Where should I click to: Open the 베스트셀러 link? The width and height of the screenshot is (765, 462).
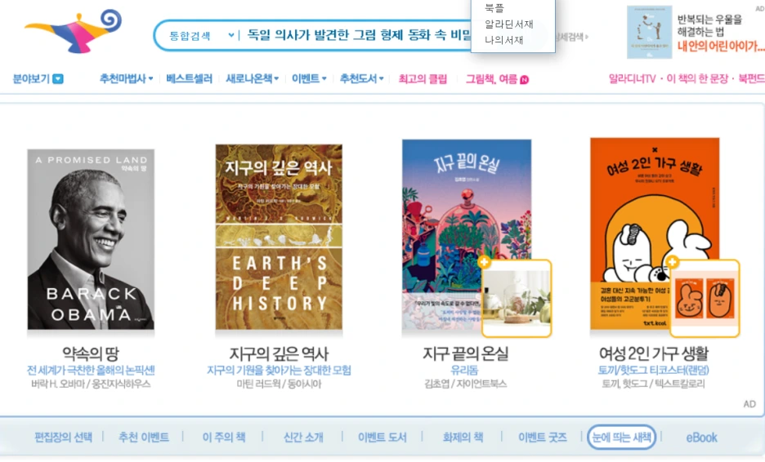coord(190,78)
